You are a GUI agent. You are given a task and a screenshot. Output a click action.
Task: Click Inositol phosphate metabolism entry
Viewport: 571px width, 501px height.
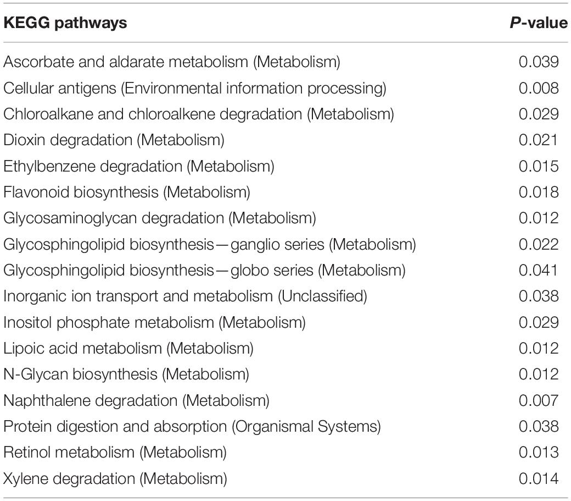[154, 322]
